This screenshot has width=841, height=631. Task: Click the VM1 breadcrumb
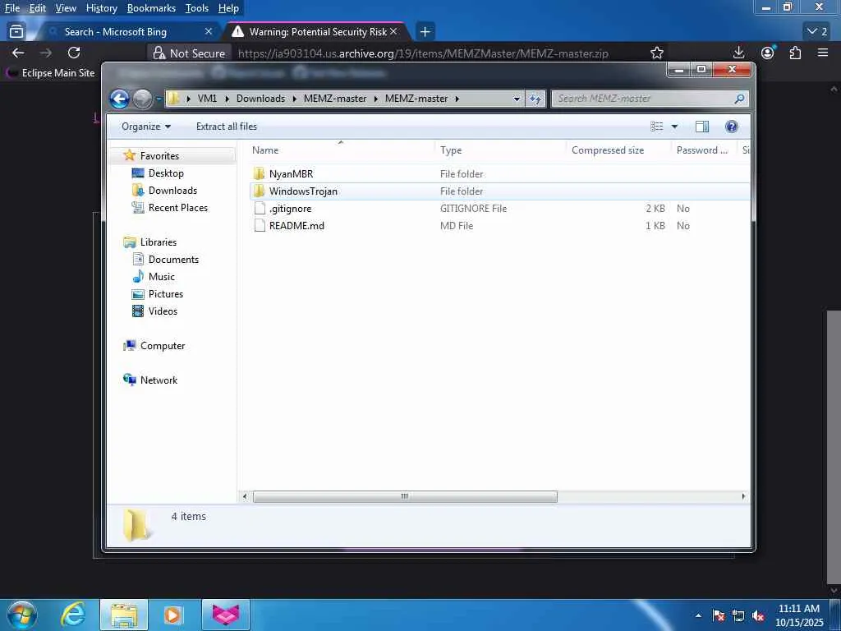tap(207, 99)
